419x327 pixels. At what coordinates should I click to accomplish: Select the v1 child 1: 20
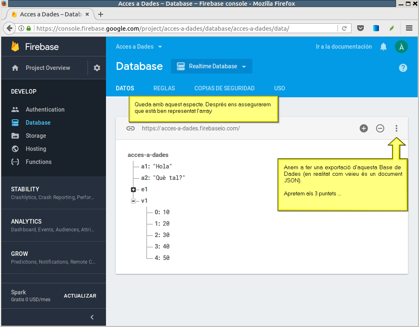(x=162, y=224)
